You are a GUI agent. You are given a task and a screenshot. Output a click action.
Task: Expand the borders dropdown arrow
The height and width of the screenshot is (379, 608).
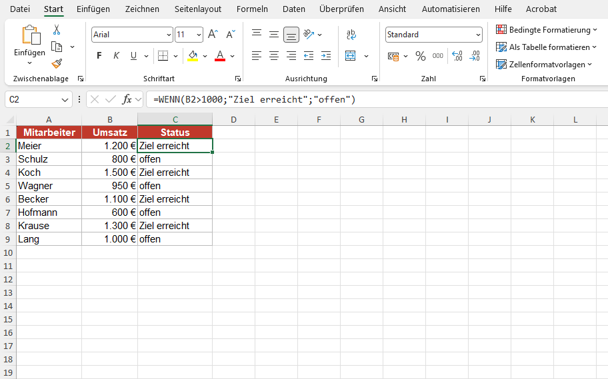(x=175, y=56)
